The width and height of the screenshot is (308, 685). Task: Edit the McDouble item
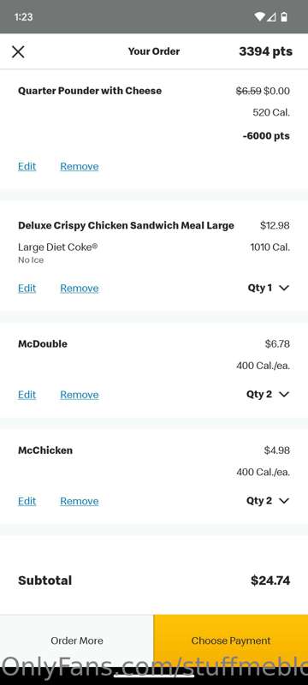[x=27, y=395]
